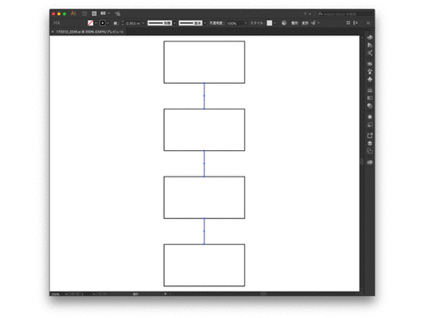Click the 整列 align button
Screen dimensions: 425x318
(295, 23)
